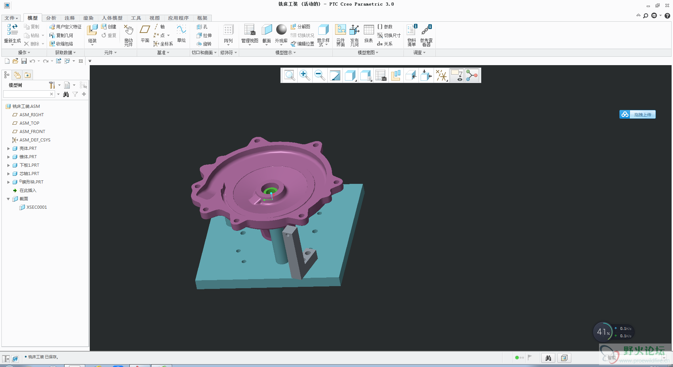Open the Bill of Materials (物料清单) icon

coord(412,30)
